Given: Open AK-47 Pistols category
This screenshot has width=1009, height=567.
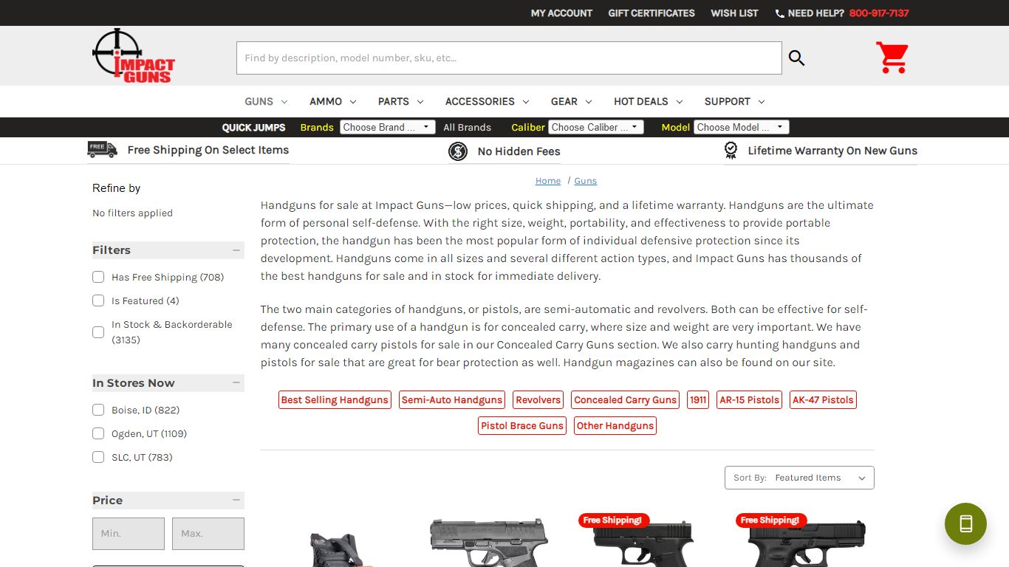Looking at the screenshot, I should pyautogui.click(x=823, y=400).
